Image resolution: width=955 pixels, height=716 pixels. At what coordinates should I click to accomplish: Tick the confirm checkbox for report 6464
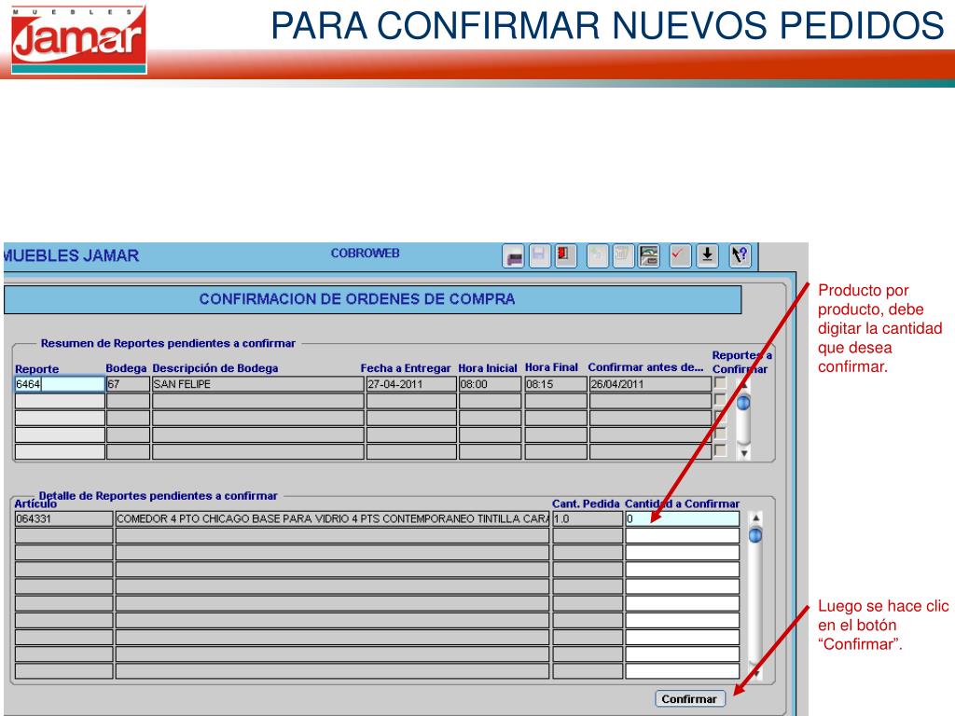720,383
